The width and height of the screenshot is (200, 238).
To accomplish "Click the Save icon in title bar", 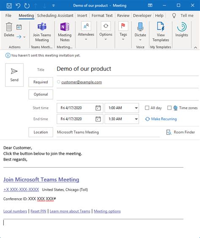I will point(9,6).
